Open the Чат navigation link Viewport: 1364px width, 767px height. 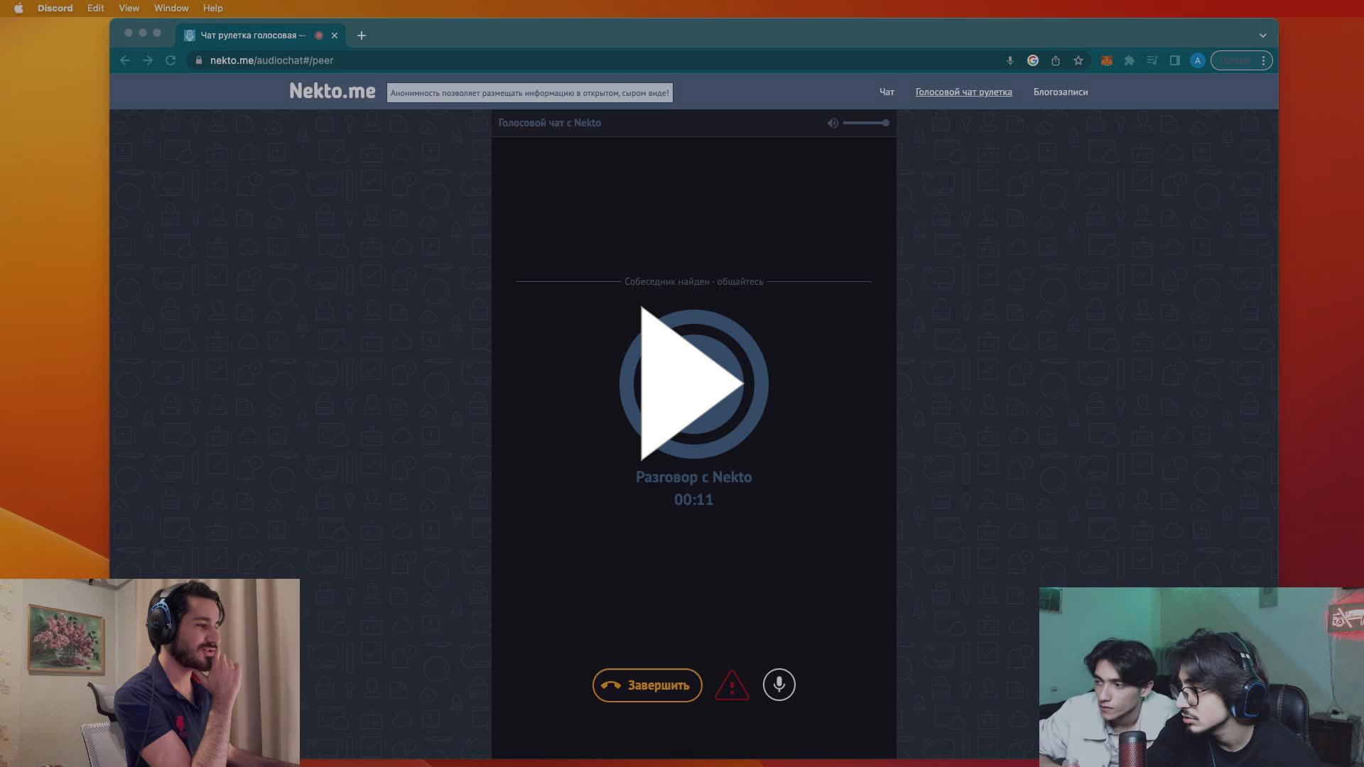tap(887, 92)
